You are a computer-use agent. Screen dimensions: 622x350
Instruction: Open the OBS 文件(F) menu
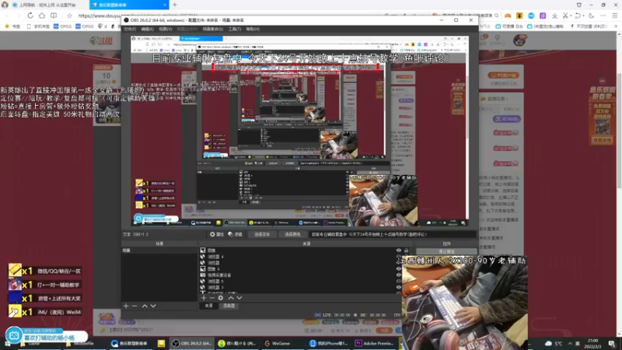[130, 29]
